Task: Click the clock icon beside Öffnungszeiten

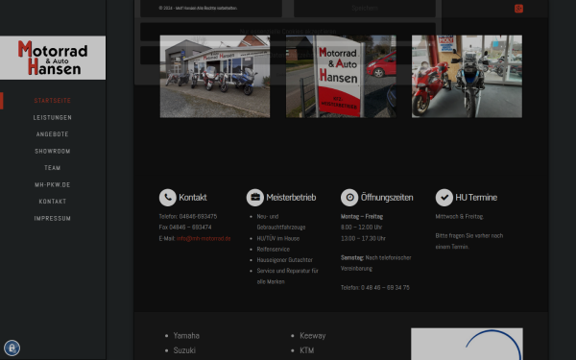Action: 349,197
